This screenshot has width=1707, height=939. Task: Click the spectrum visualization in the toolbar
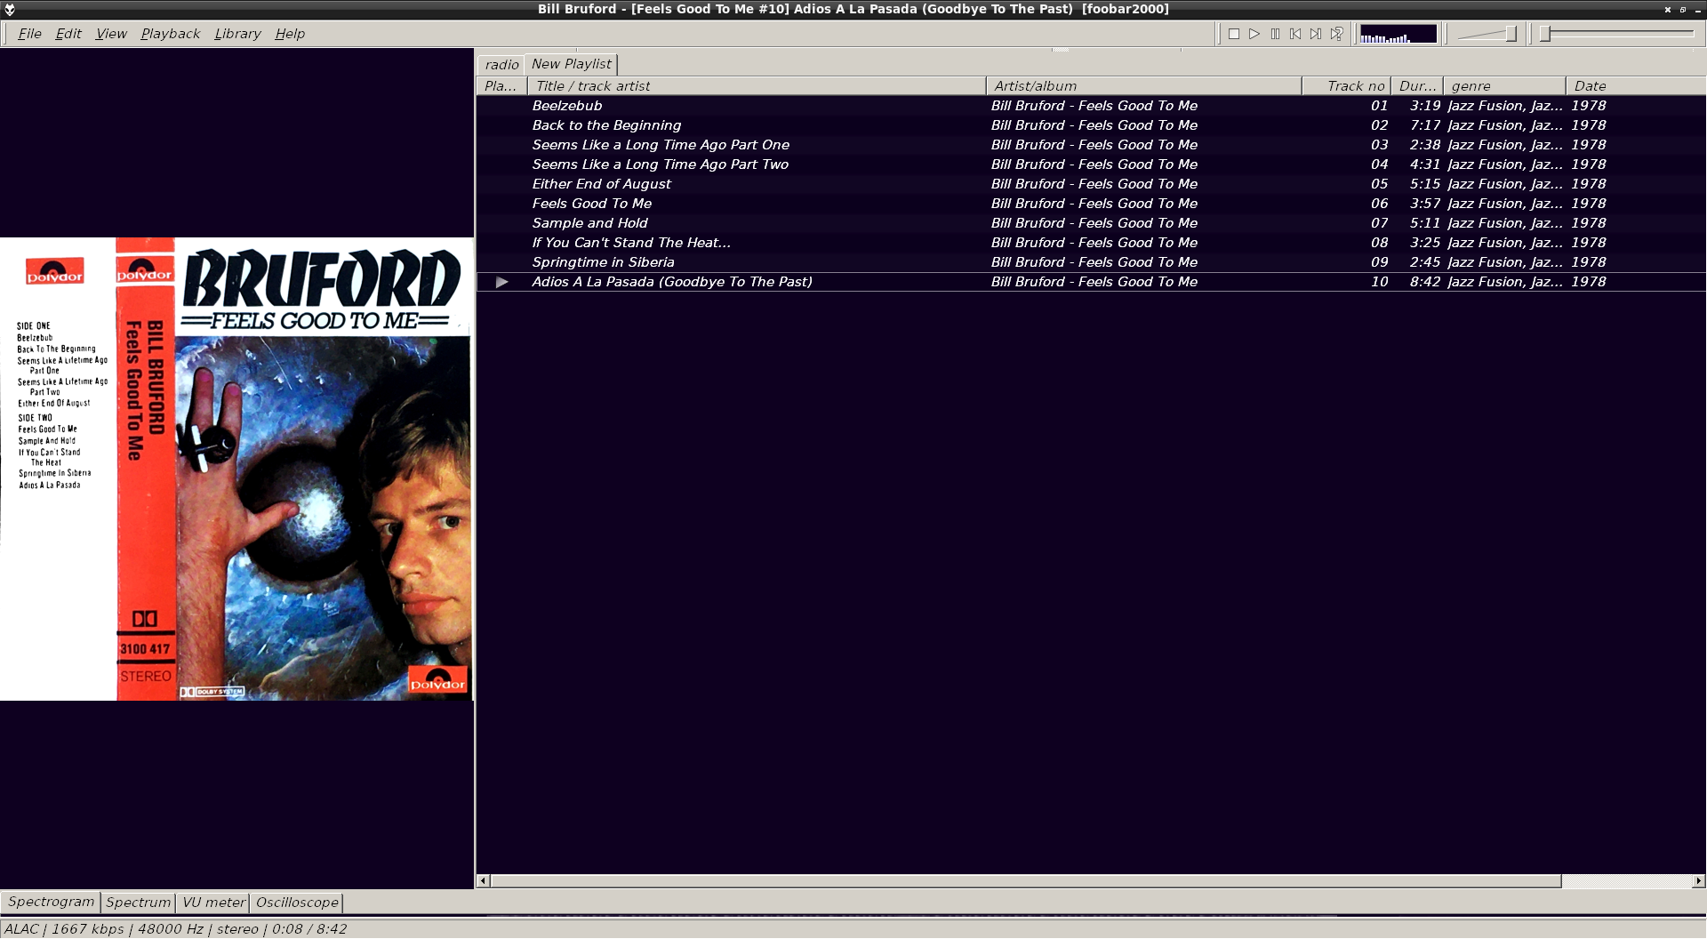(1398, 34)
